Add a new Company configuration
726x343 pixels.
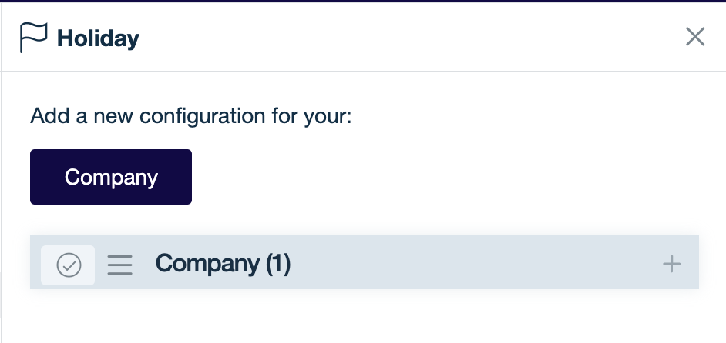[111, 177]
